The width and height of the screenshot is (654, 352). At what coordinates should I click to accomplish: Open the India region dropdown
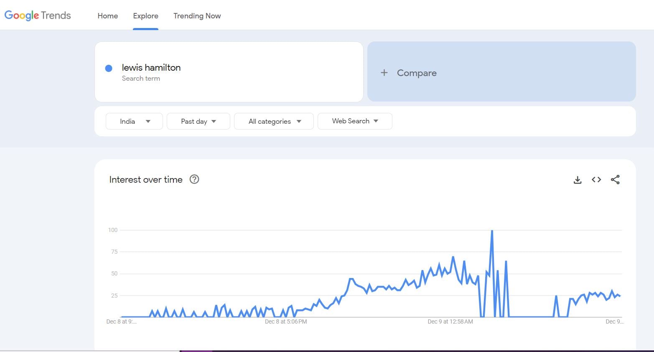134,121
